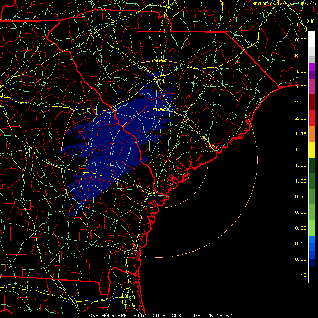
Task: Click the KCLX radar site identifier
Action: (x=175, y=316)
